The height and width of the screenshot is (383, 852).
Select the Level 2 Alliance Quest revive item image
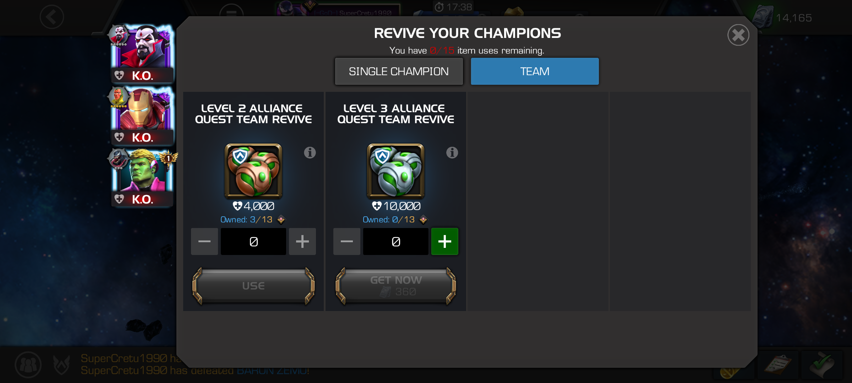[x=253, y=171]
